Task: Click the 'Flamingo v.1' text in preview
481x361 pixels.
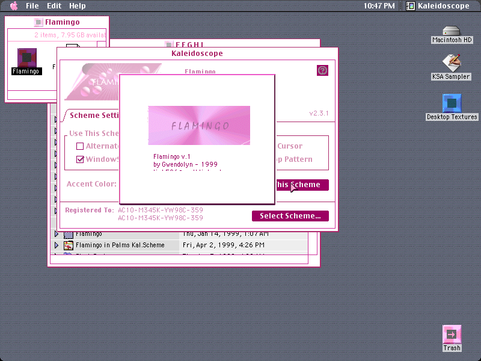Action: click(172, 156)
